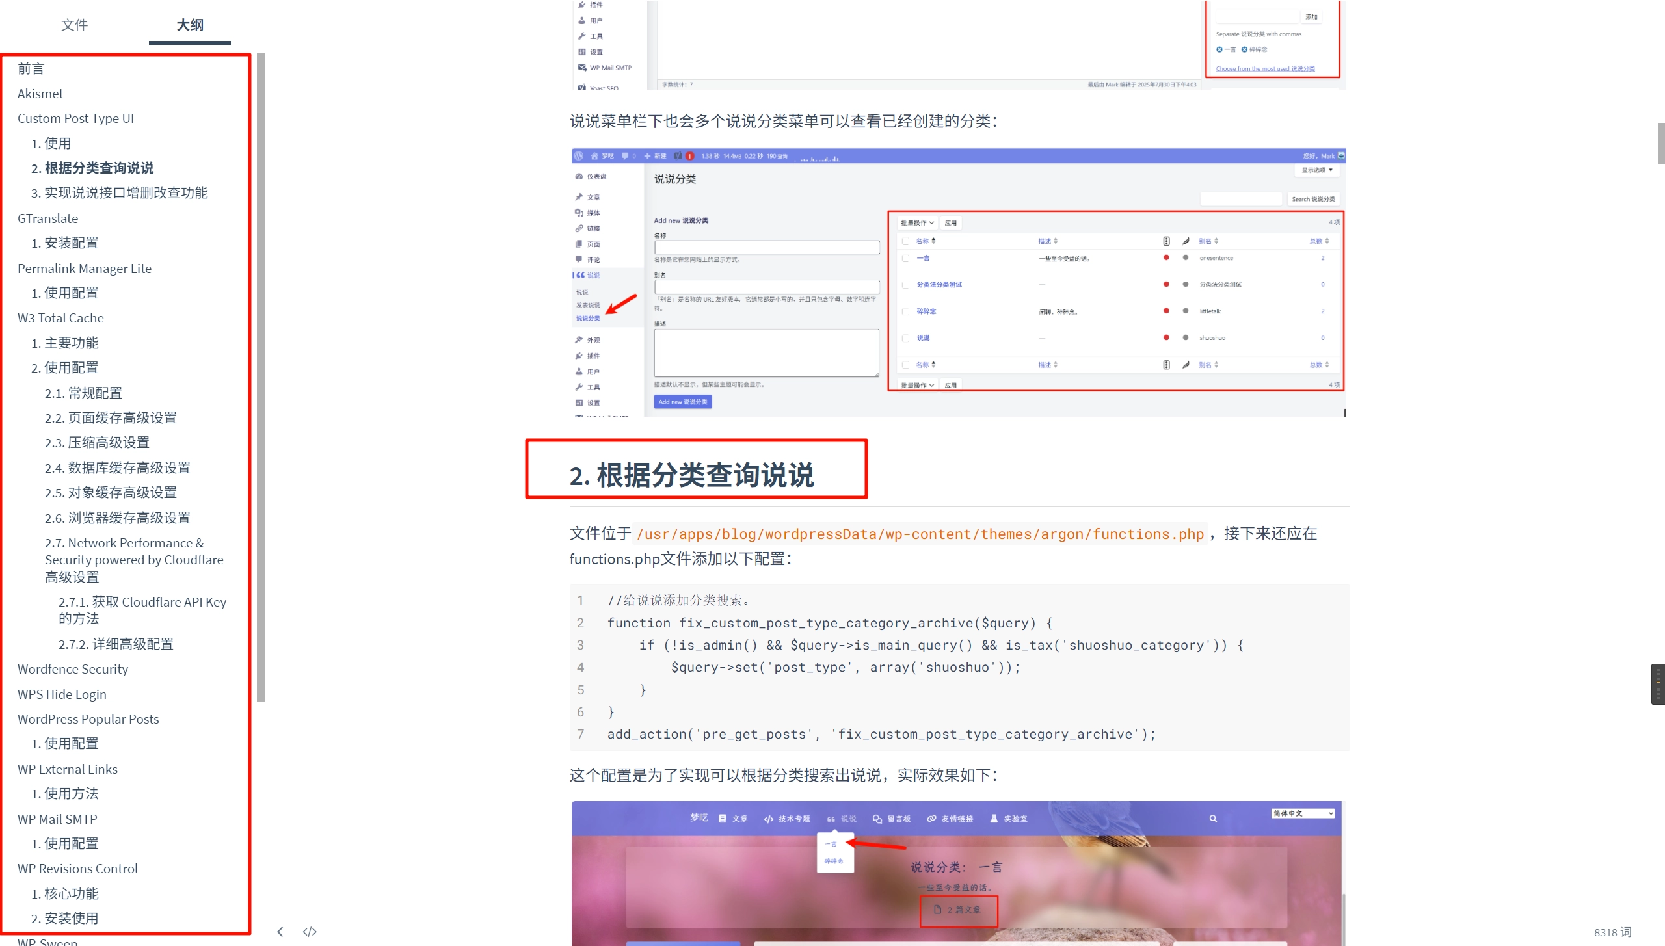
Task: Open 1. 使用配置 under WordPress Popular Posts
Action: [x=65, y=743]
